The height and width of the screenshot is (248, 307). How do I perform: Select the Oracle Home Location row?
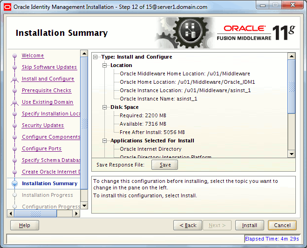[187, 82]
